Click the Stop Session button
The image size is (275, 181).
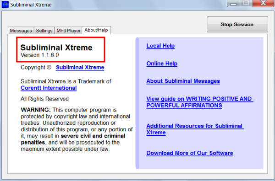[237, 24]
